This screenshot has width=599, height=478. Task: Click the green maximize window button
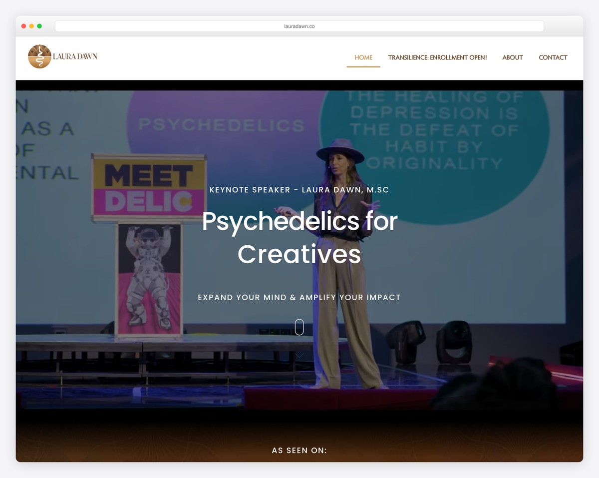click(39, 26)
